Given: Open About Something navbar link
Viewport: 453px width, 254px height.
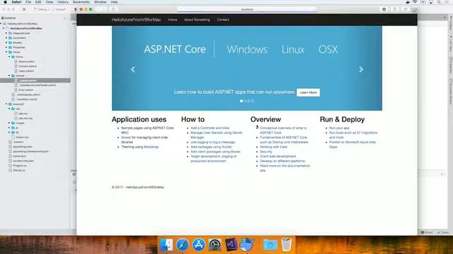Looking at the screenshot, I should point(197,20).
